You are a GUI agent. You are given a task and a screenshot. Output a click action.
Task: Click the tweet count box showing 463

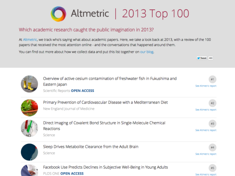pyautogui.click(x=210, y=58)
